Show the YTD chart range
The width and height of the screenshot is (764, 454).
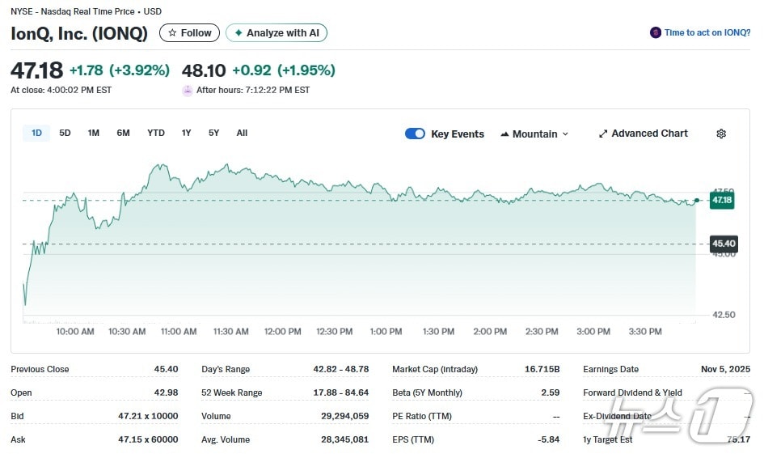(x=156, y=134)
